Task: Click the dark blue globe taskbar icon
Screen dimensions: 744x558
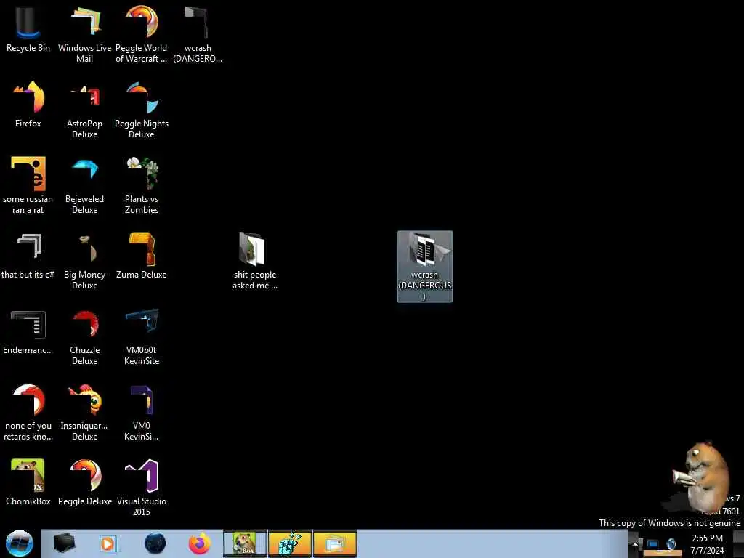Action: click(x=155, y=543)
